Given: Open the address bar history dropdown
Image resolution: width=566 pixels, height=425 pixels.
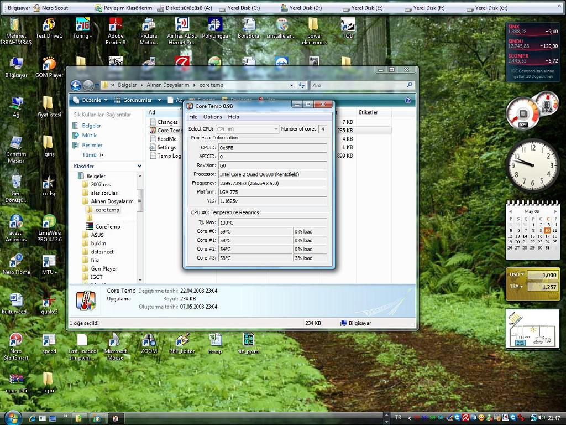Looking at the screenshot, I should 291,85.
